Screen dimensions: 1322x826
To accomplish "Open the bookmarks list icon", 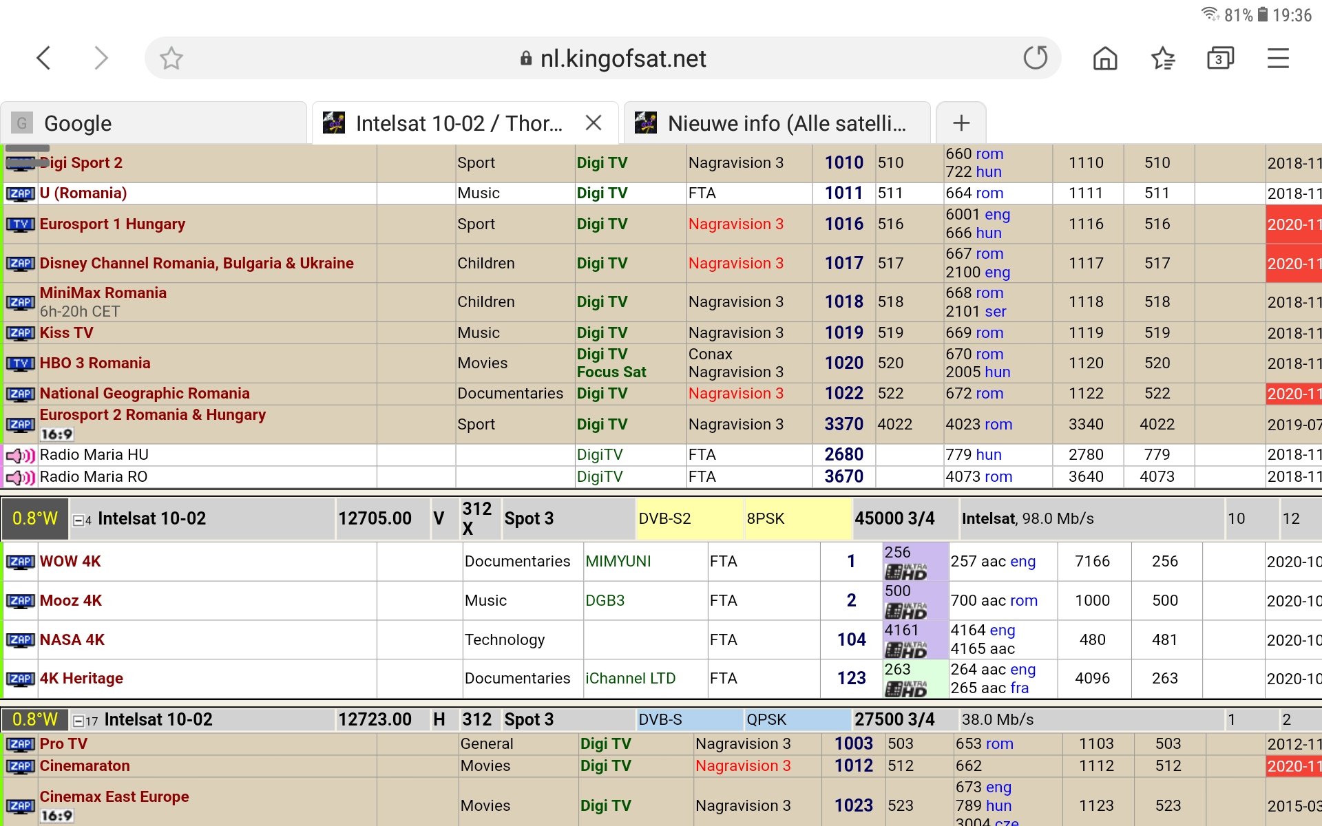I will (1163, 58).
